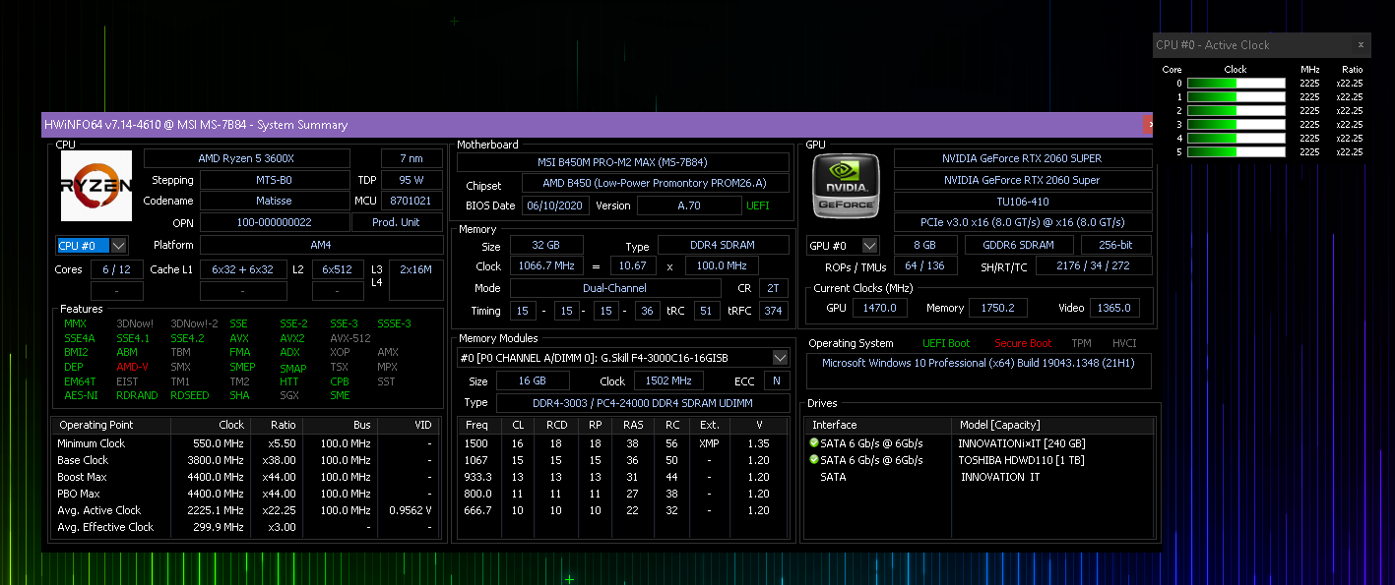Click the PCIe v3.0 x16 bus field
The width and height of the screenshot is (1395, 585).
tap(1023, 223)
